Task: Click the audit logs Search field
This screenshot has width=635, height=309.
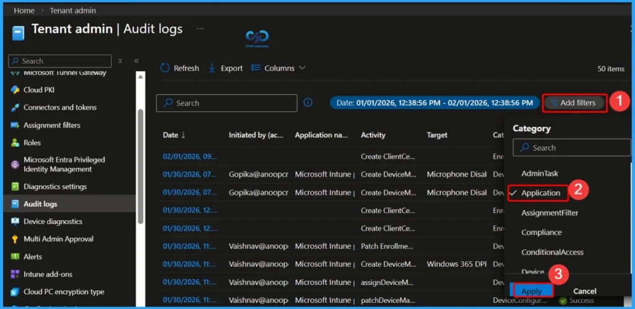Action: pyautogui.click(x=226, y=103)
